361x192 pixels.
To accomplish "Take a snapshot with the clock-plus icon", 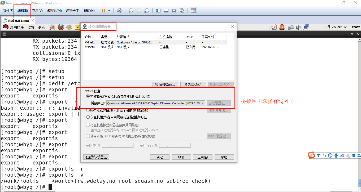I will tap(131, 11).
